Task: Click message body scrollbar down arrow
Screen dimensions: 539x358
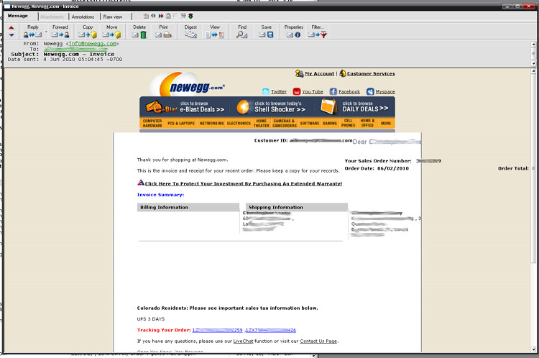Action: [533, 350]
